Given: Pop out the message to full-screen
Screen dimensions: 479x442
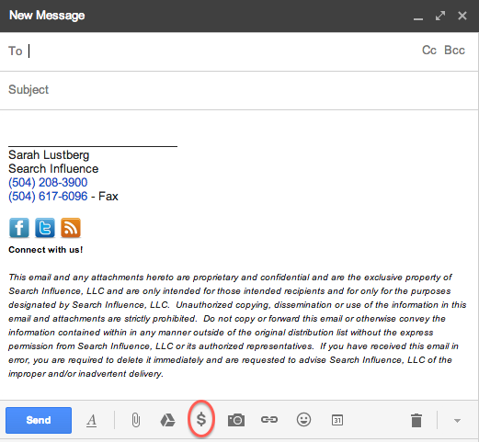Looking at the screenshot, I should (440, 16).
